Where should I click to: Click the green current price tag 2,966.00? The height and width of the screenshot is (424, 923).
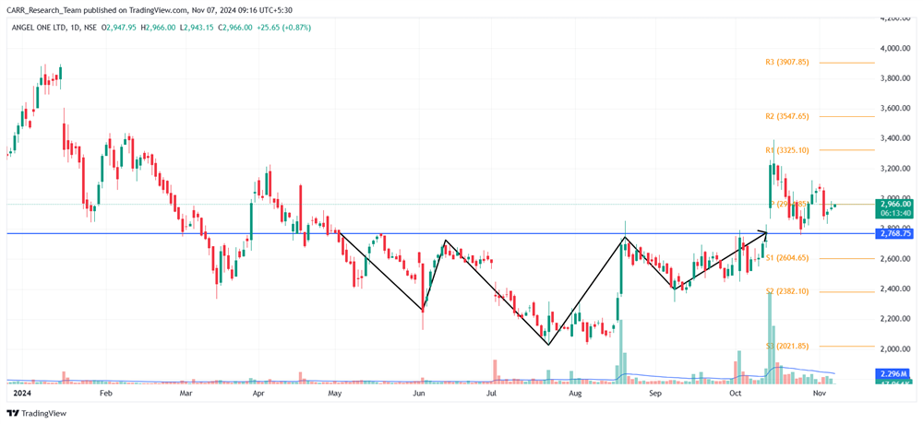pos(894,205)
